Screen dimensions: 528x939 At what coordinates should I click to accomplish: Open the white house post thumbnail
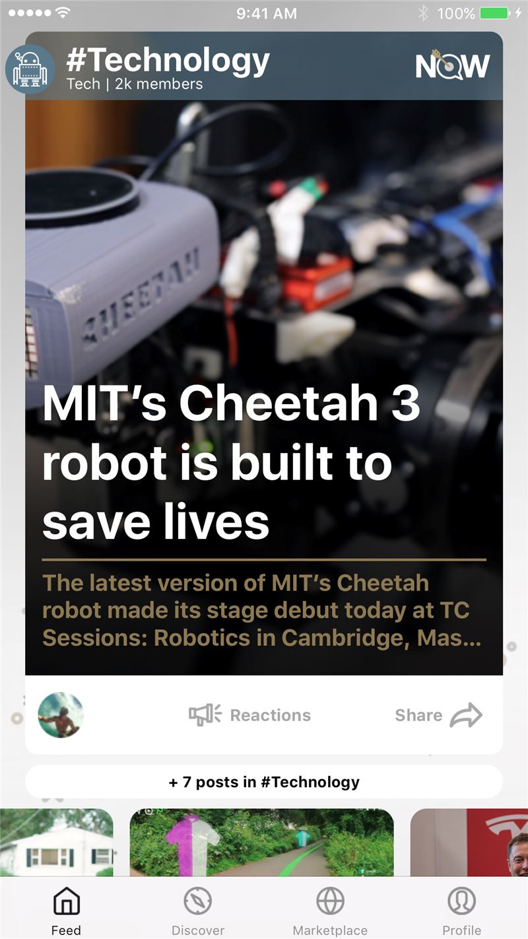coord(57,843)
